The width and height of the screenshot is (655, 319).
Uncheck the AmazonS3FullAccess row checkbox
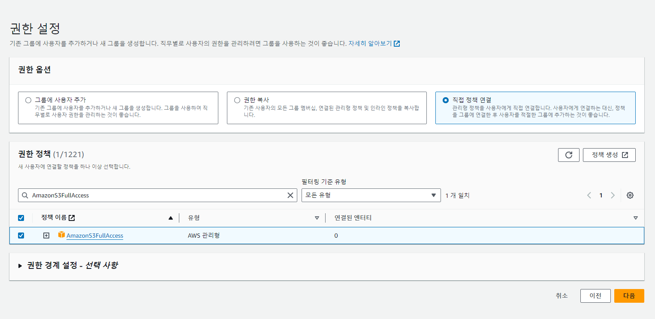21,235
